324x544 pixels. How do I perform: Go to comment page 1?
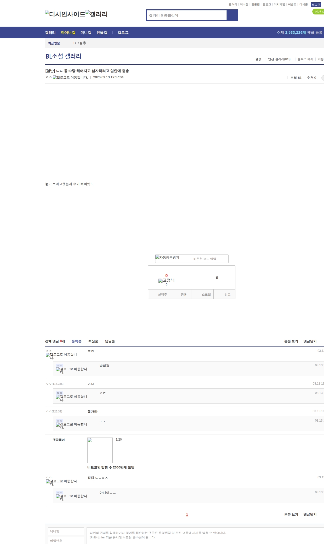187,515
